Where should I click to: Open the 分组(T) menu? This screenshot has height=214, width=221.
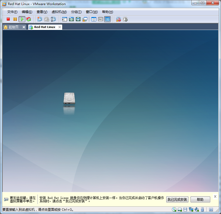pyautogui.click(x=76, y=12)
